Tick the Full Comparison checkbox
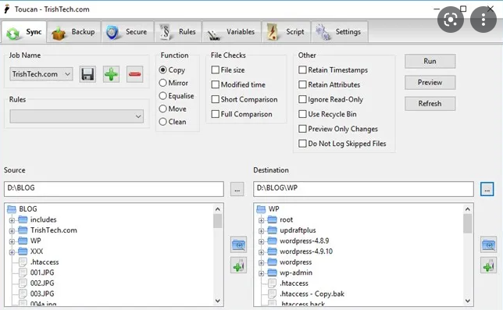The width and height of the screenshot is (503, 310). pos(216,114)
